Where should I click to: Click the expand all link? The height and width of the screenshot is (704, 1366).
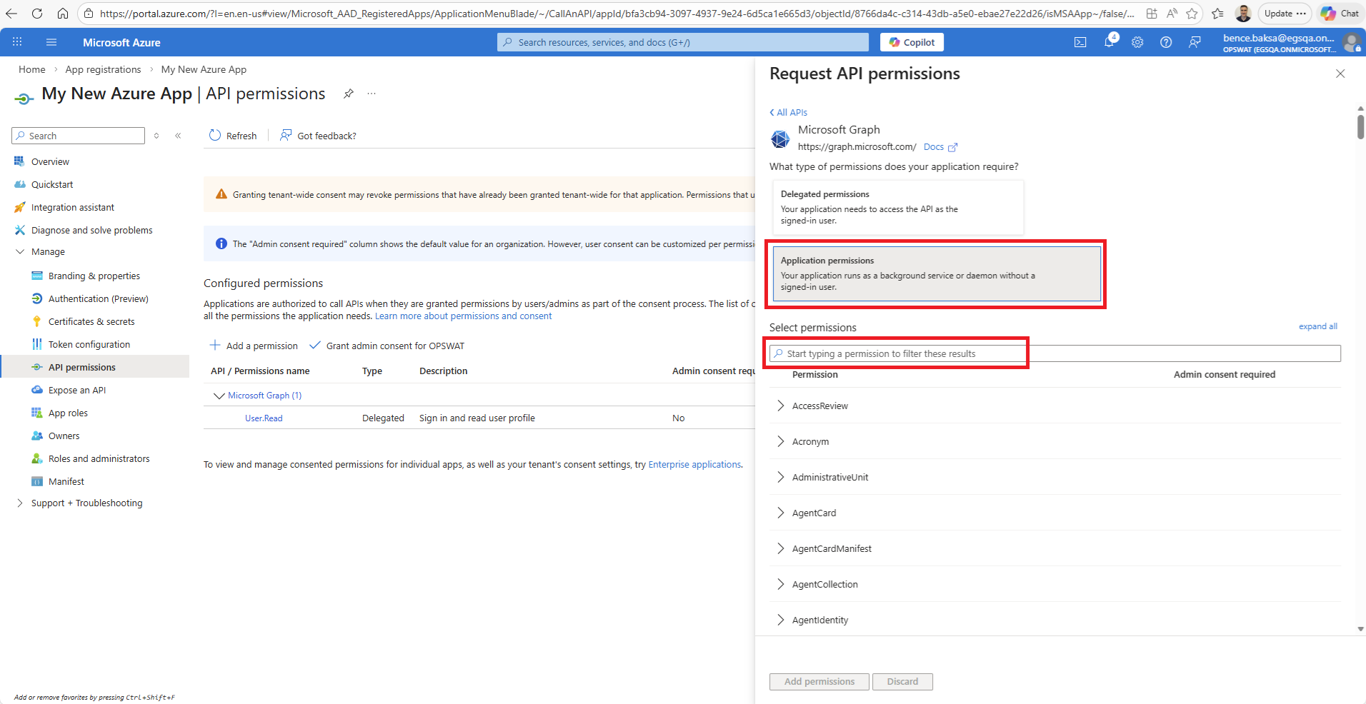1317,326
